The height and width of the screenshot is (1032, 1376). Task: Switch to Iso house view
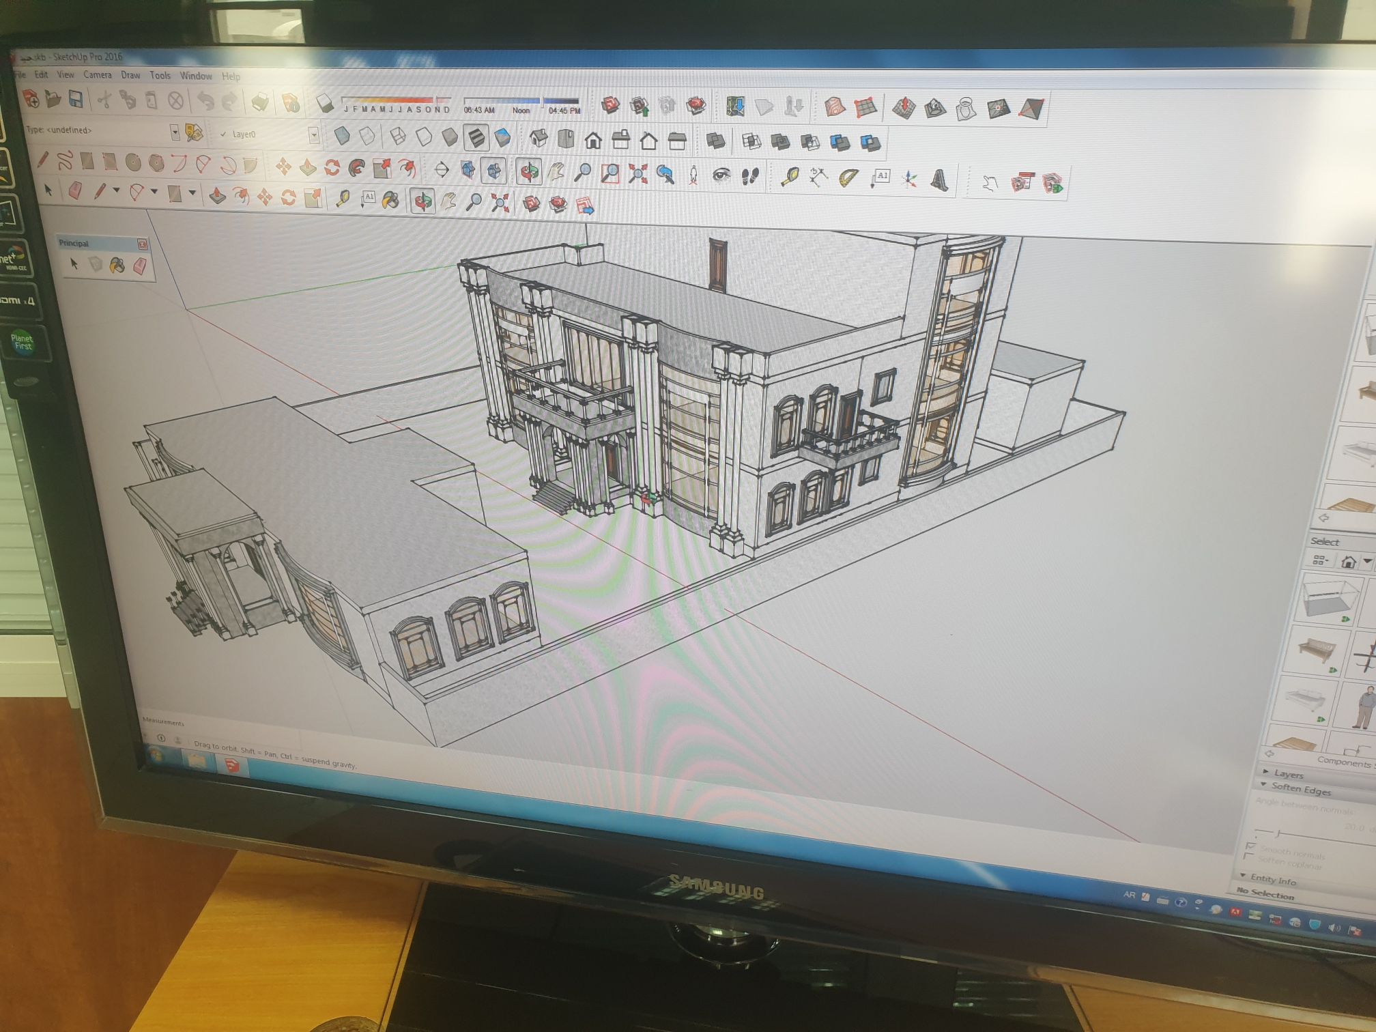coord(539,139)
